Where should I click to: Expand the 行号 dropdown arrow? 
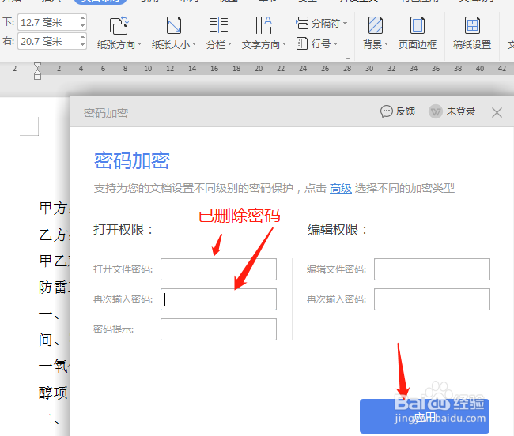tap(335, 44)
